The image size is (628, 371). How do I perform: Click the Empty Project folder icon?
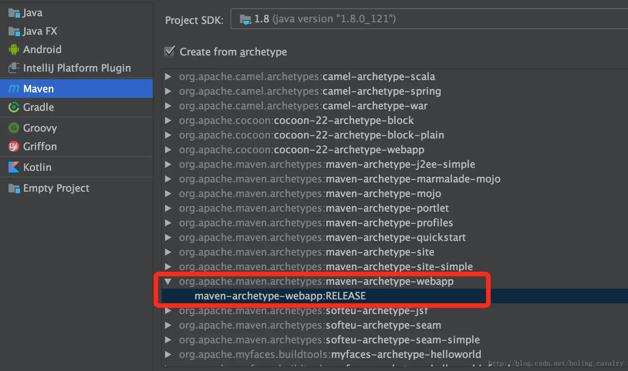14,189
